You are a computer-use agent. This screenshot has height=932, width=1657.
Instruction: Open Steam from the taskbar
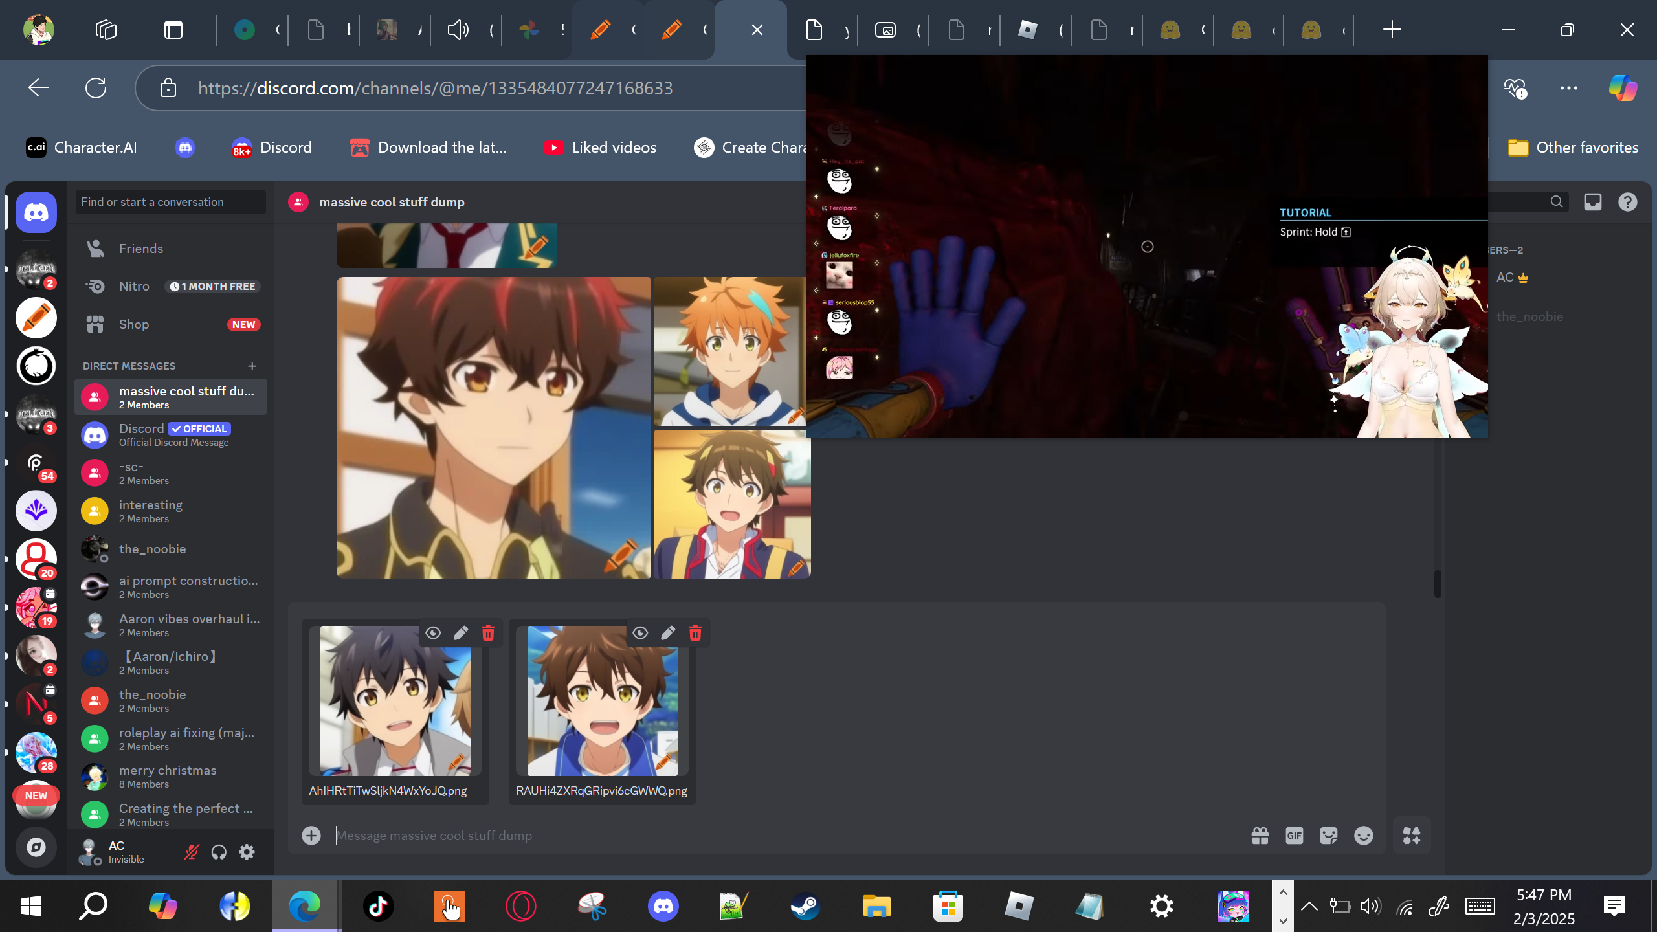(x=805, y=906)
